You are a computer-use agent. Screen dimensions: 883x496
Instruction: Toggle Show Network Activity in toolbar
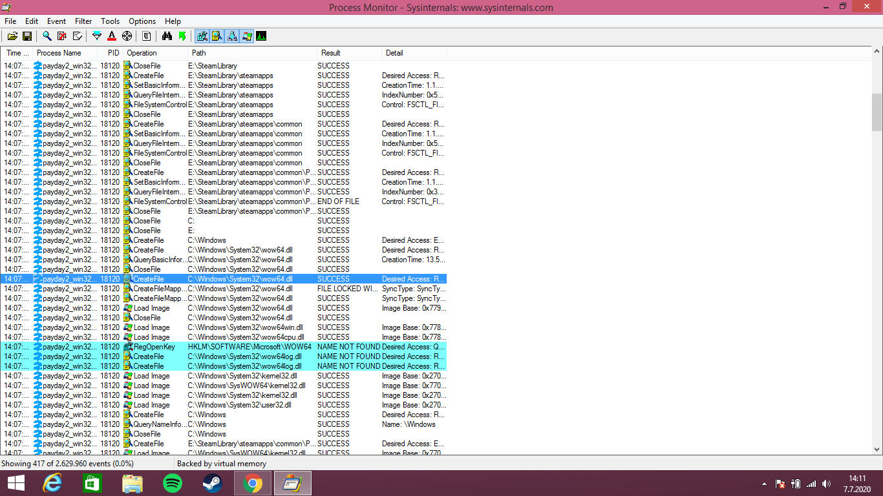point(232,36)
